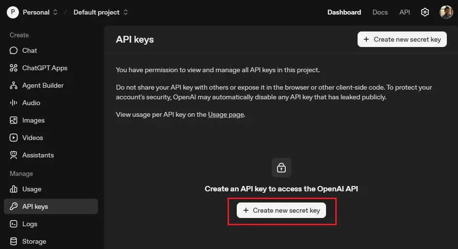Click the centered Create new secret key button
Screen dimensions: 458x249
click(x=281, y=210)
